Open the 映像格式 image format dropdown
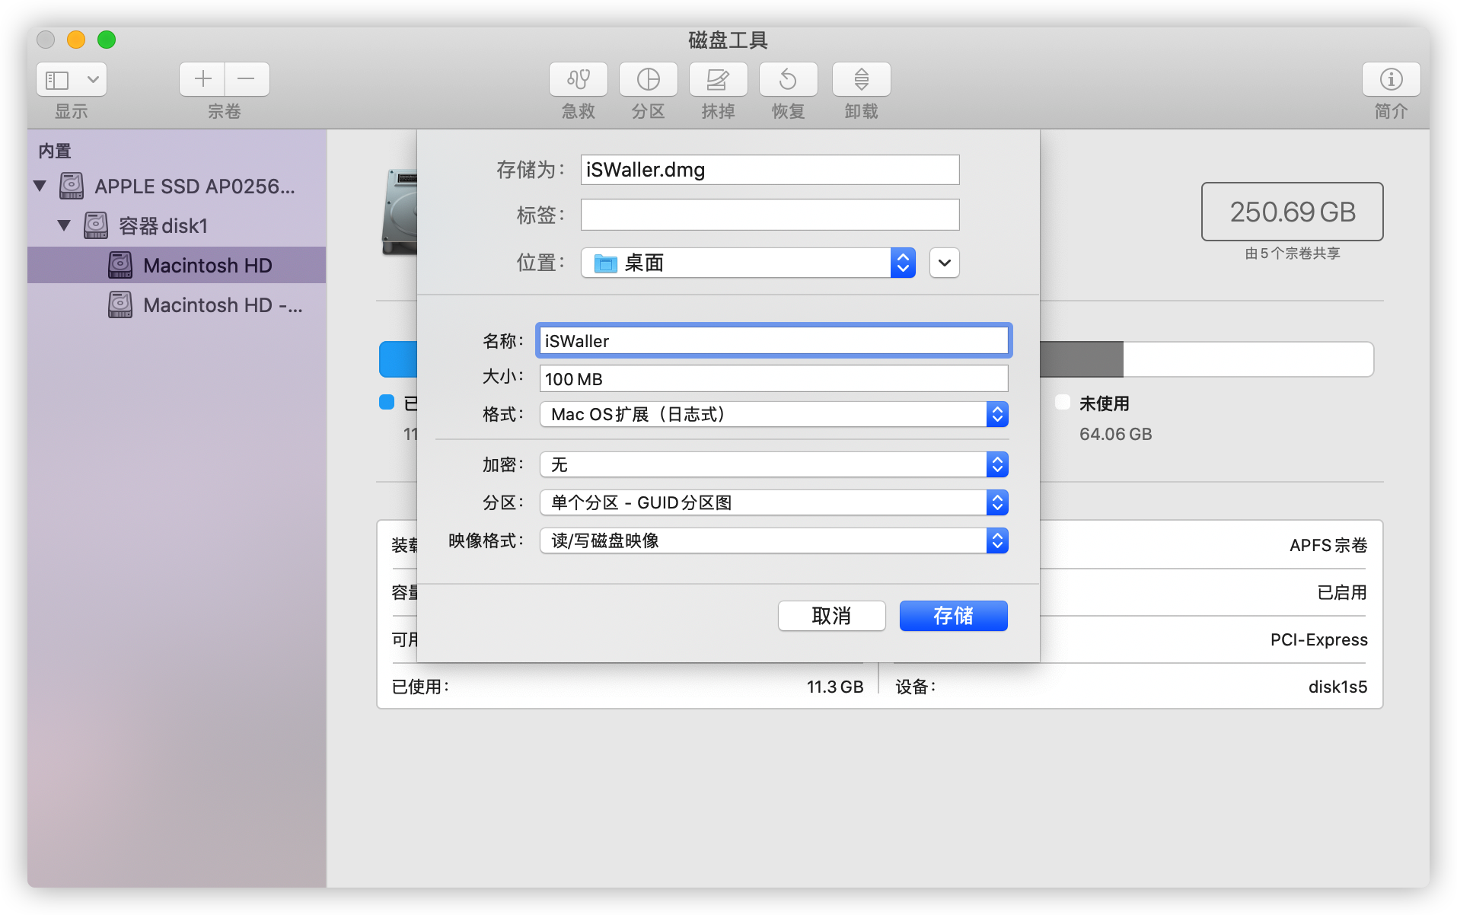1457x915 pixels. point(773,540)
